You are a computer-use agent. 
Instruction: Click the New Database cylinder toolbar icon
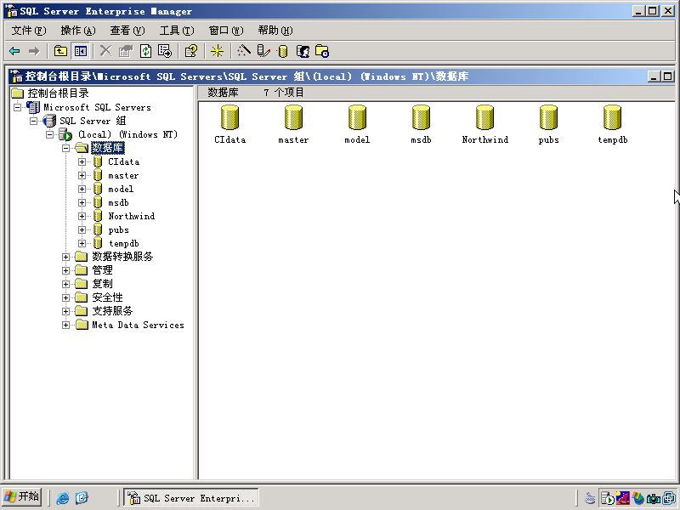(283, 51)
